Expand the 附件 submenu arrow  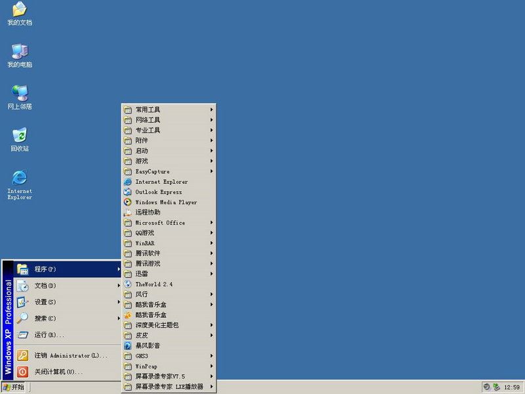tap(211, 141)
